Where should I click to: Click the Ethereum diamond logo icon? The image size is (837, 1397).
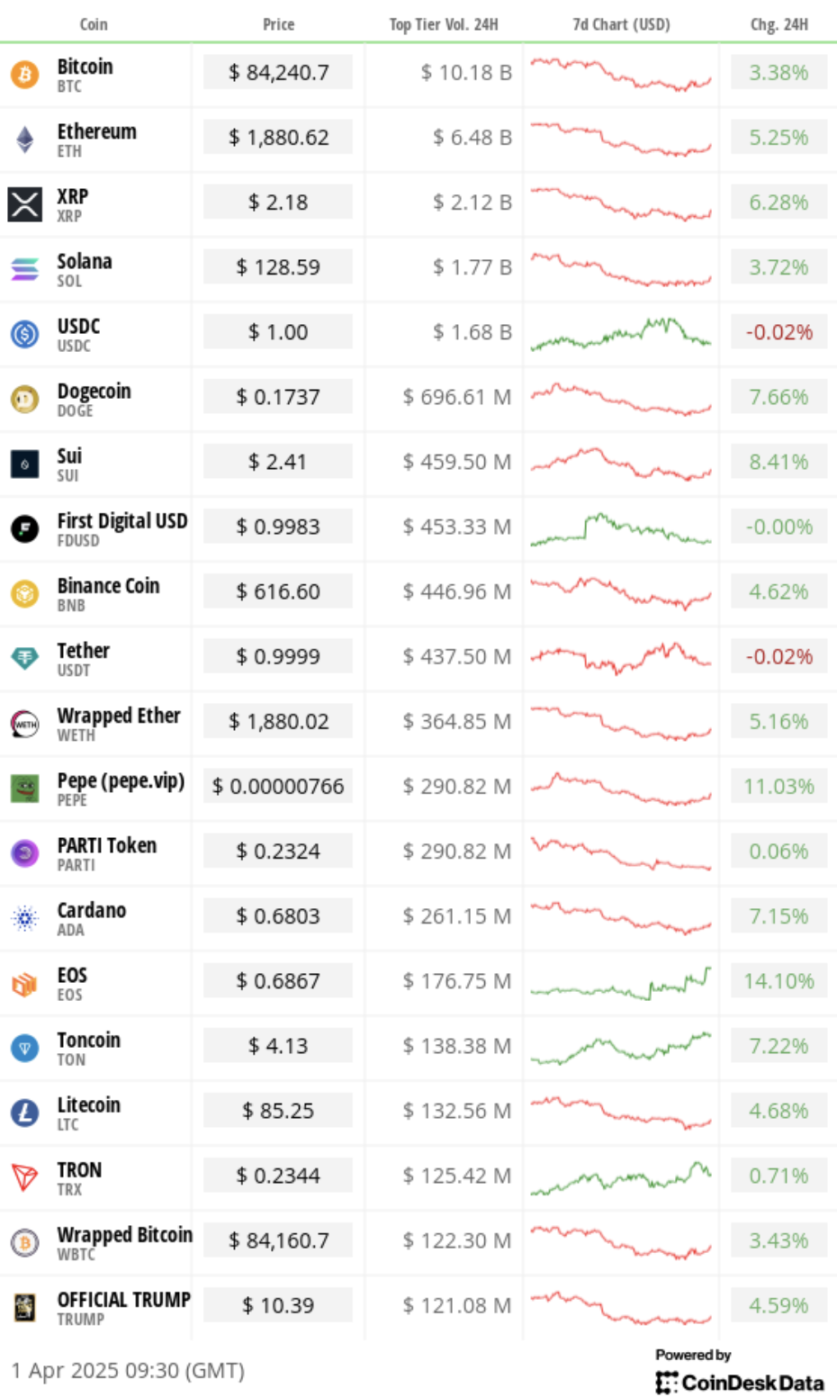pyautogui.click(x=24, y=139)
